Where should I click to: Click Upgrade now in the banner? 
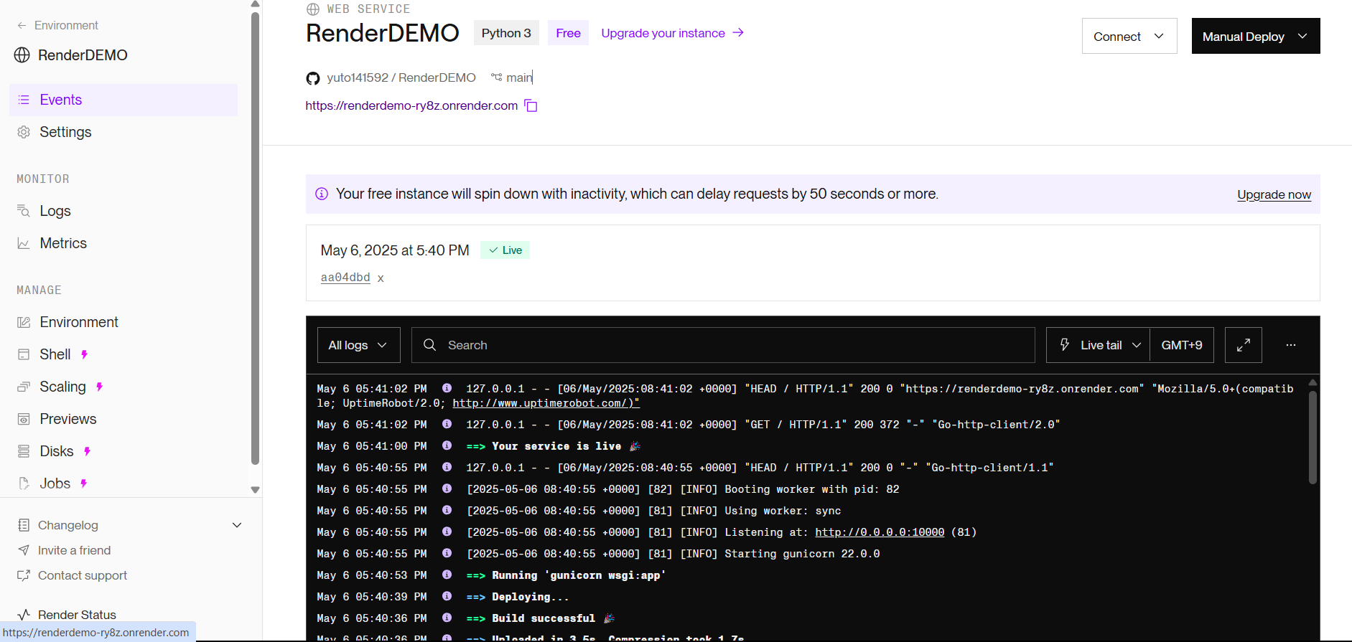pyautogui.click(x=1274, y=194)
